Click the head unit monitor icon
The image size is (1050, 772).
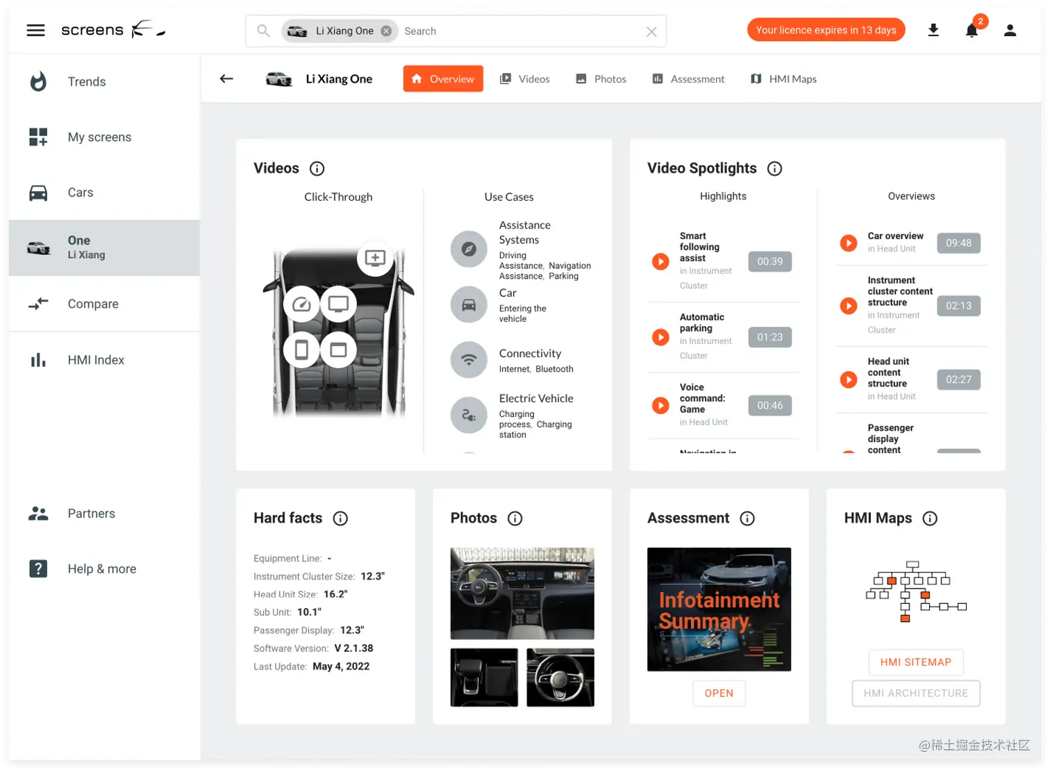(338, 304)
